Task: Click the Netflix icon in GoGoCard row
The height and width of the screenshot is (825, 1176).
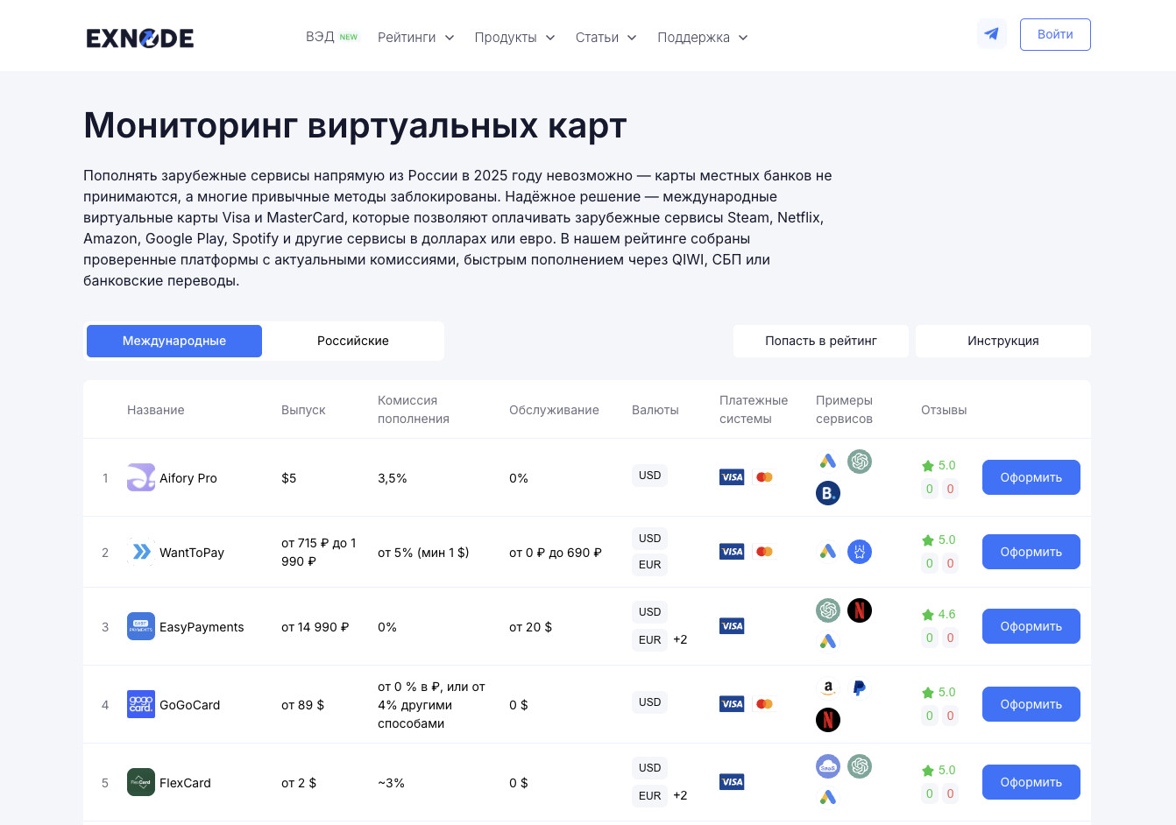Action: coord(828,720)
